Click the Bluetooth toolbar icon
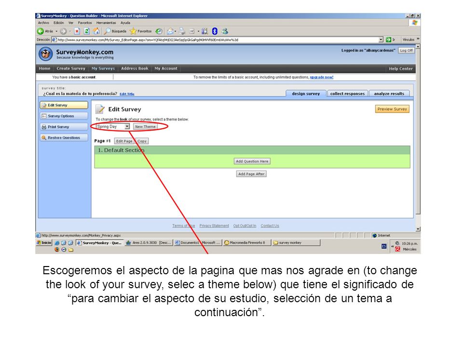 click(215, 31)
